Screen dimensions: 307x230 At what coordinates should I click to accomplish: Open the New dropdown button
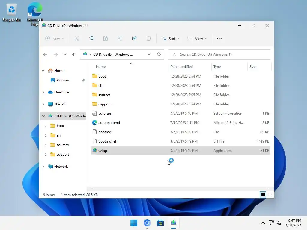(55, 39)
